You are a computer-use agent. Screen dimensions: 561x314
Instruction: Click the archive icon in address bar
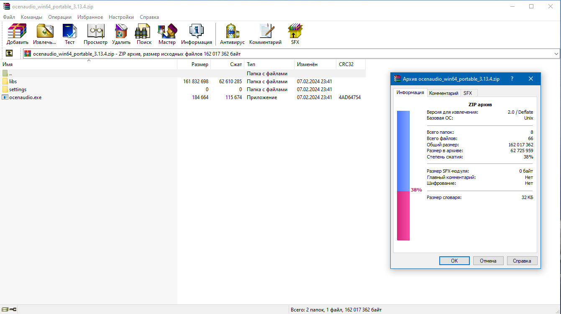pyautogui.click(x=28, y=54)
